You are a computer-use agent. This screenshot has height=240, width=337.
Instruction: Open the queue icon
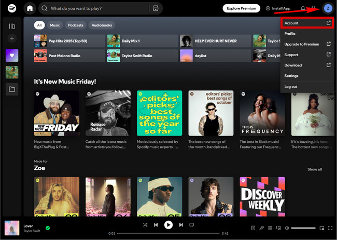coord(270,228)
